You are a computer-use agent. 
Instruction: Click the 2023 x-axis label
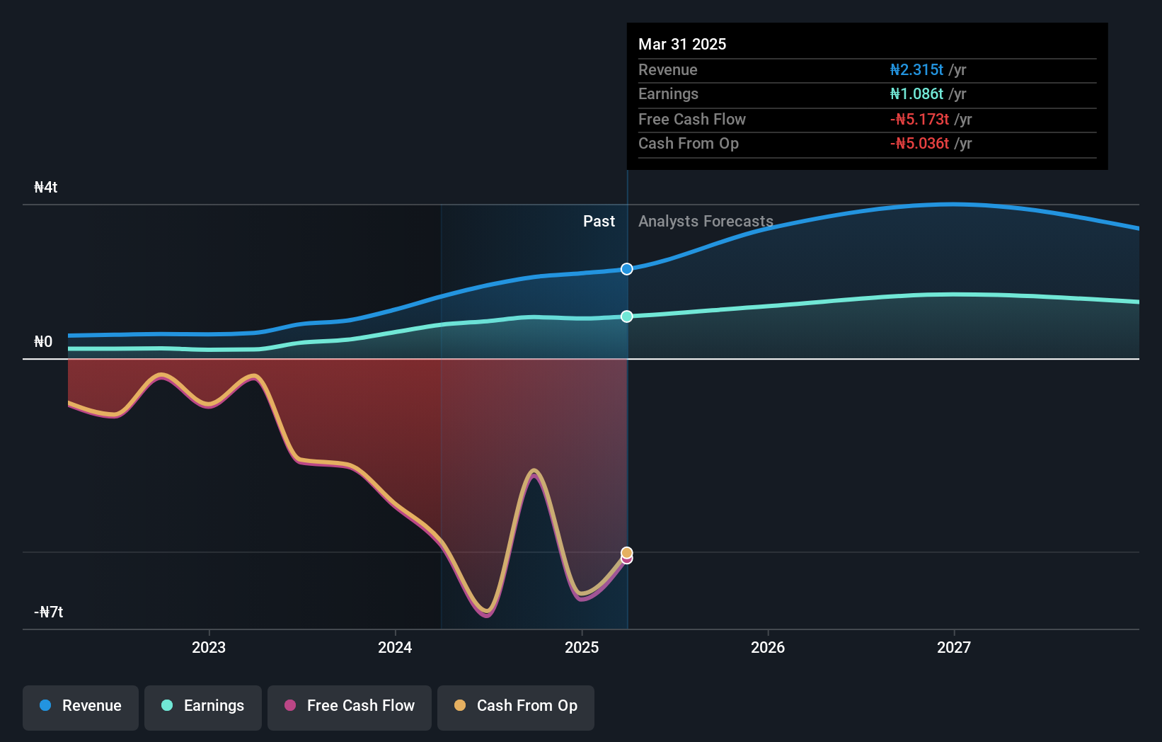[209, 647]
